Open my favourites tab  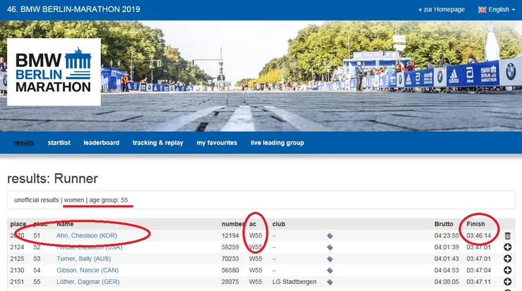click(x=217, y=142)
